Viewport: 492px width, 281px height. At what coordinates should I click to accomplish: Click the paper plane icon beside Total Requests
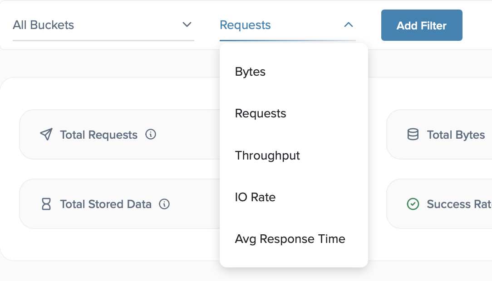[46, 135]
